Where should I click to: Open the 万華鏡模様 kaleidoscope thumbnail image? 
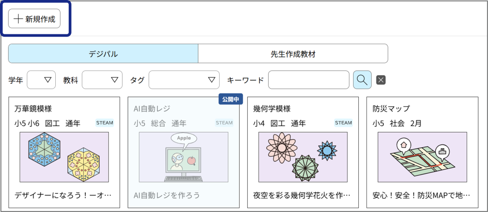tap(64, 157)
